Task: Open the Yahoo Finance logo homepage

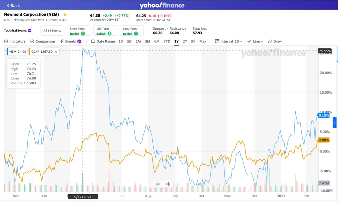Action: (162, 5)
